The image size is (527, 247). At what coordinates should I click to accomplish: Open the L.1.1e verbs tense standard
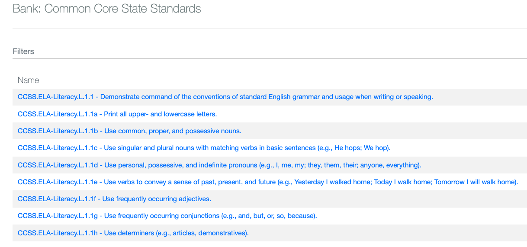tap(267, 182)
